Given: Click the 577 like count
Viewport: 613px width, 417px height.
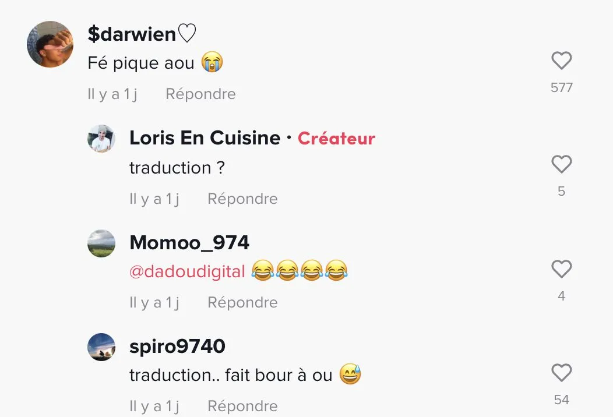Looking at the screenshot, I should (x=561, y=87).
